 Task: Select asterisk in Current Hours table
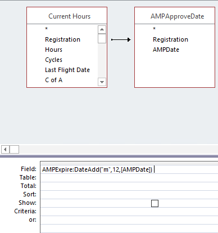(47, 29)
